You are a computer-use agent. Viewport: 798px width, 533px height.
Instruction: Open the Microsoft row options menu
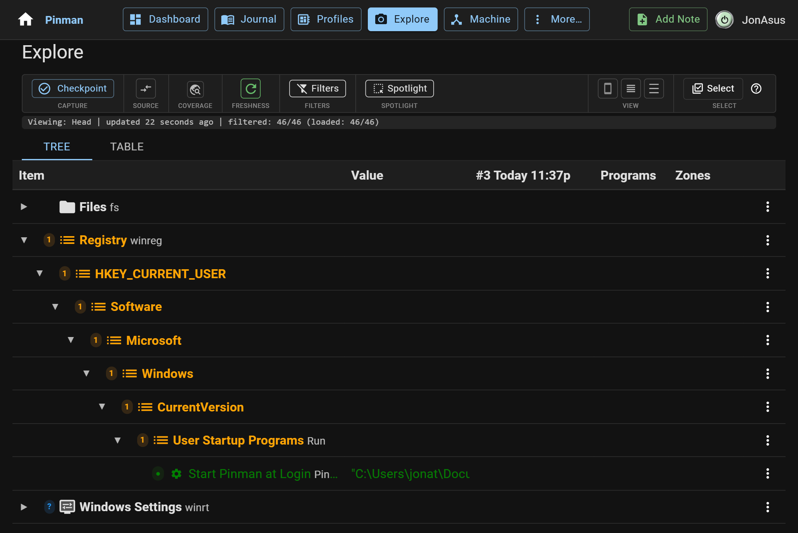click(768, 340)
